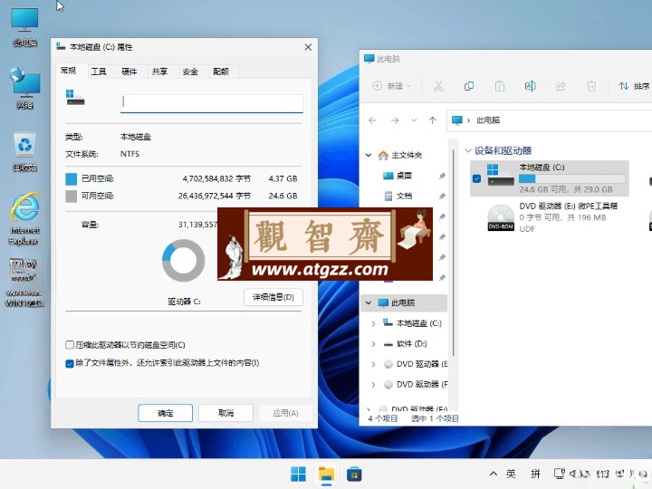The height and width of the screenshot is (489, 652).
Task: Open File Explorer from the taskbar
Action: [x=326, y=475]
